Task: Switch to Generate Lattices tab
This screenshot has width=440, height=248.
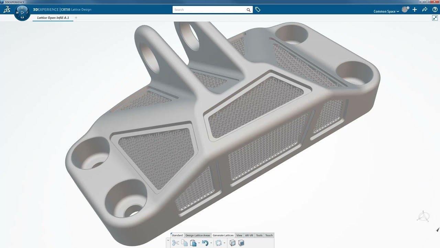Action: click(x=223, y=235)
